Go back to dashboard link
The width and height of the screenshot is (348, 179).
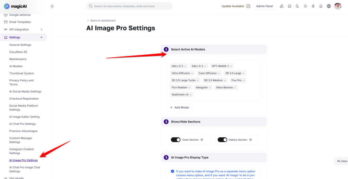click(101, 21)
